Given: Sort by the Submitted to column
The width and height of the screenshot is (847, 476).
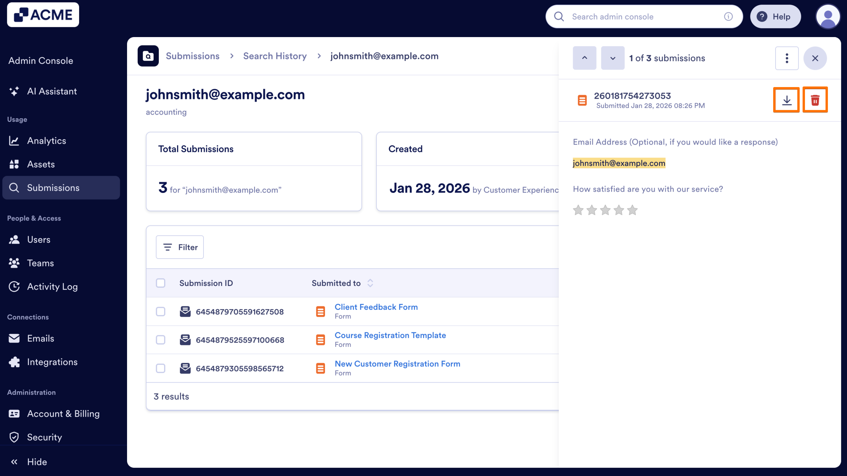Looking at the screenshot, I should click(x=370, y=283).
